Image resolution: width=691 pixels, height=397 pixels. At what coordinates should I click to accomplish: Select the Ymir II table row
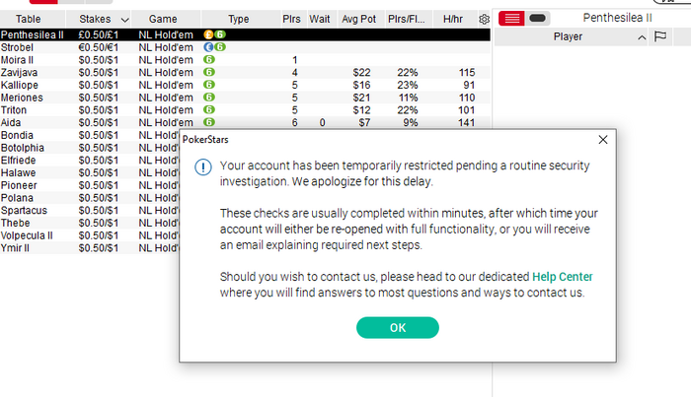tap(90, 248)
